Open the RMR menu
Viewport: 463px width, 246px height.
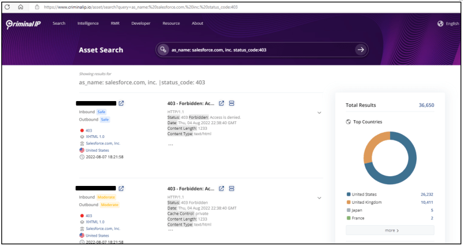pos(115,23)
